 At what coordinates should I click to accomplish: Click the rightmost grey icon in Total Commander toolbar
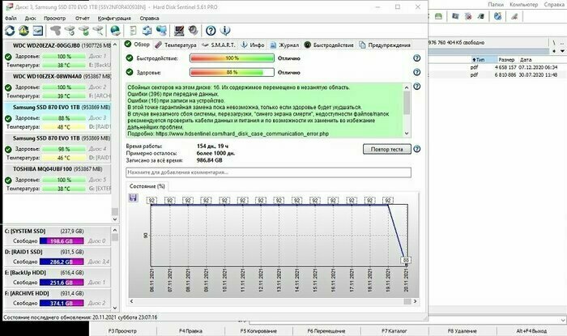[x=514, y=16]
